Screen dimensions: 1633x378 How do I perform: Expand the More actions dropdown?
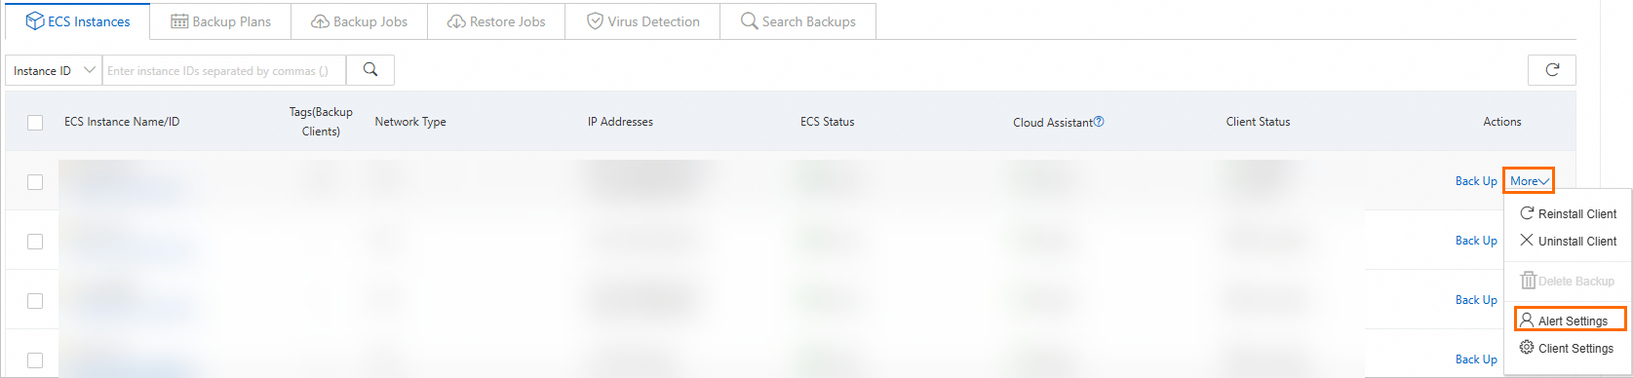[1529, 181]
